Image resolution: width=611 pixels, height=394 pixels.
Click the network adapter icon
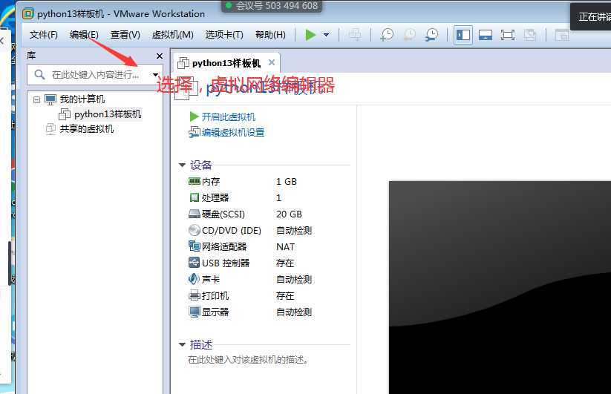(x=194, y=246)
